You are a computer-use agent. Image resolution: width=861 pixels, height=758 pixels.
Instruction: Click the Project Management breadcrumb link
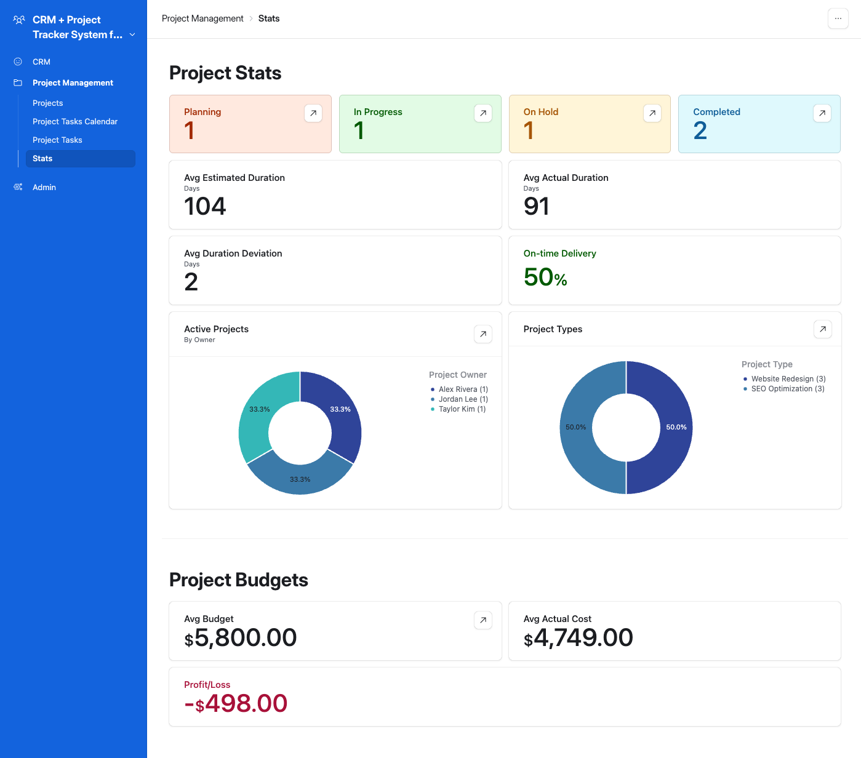202,18
